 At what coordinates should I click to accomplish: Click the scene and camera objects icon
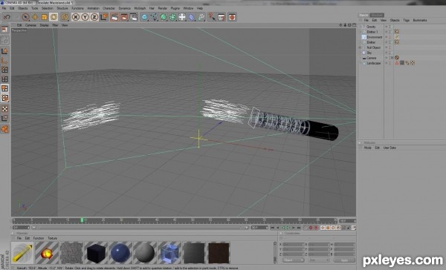[x=182, y=17]
